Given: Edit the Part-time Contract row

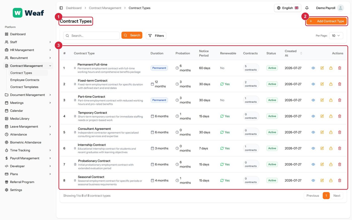Looking at the screenshot, I should coord(322,100).
